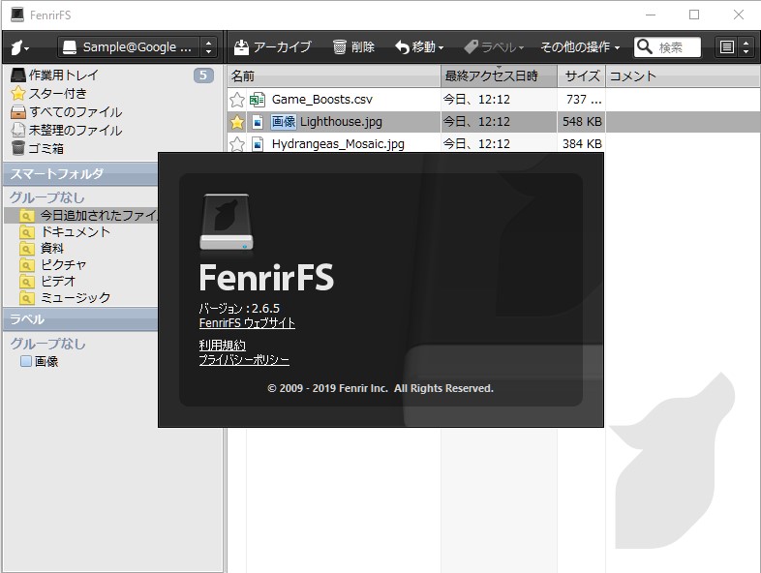This screenshot has width=761, height=573.
Task: Click the view mode up/down stepper arrows
Action: [746, 47]
